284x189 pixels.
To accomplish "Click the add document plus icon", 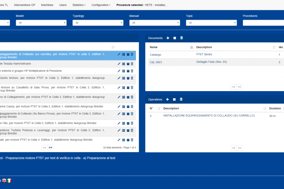I will (168, 38).
